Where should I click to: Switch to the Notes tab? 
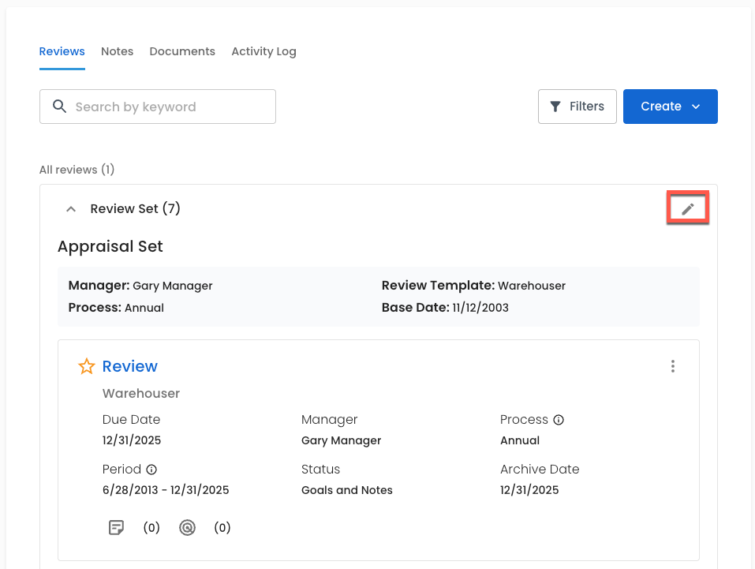pos(117,51)
